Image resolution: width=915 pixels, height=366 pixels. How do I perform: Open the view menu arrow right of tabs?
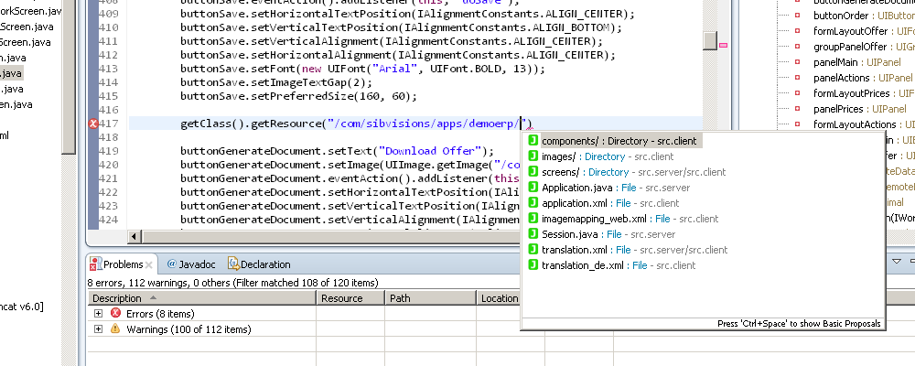[x=897, y=262]
